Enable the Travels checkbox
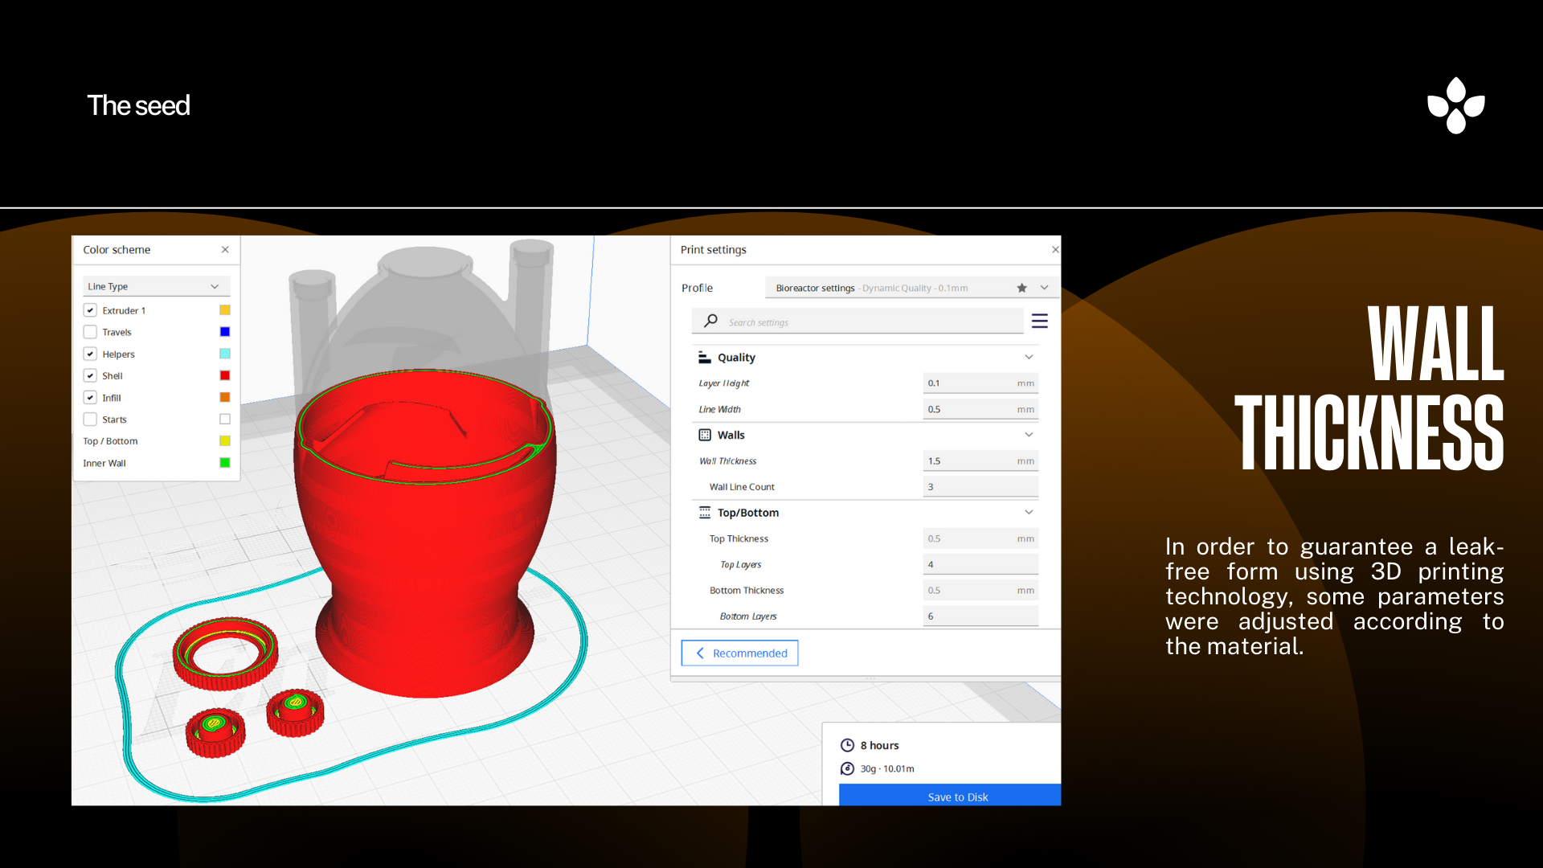 pos(90,332)
